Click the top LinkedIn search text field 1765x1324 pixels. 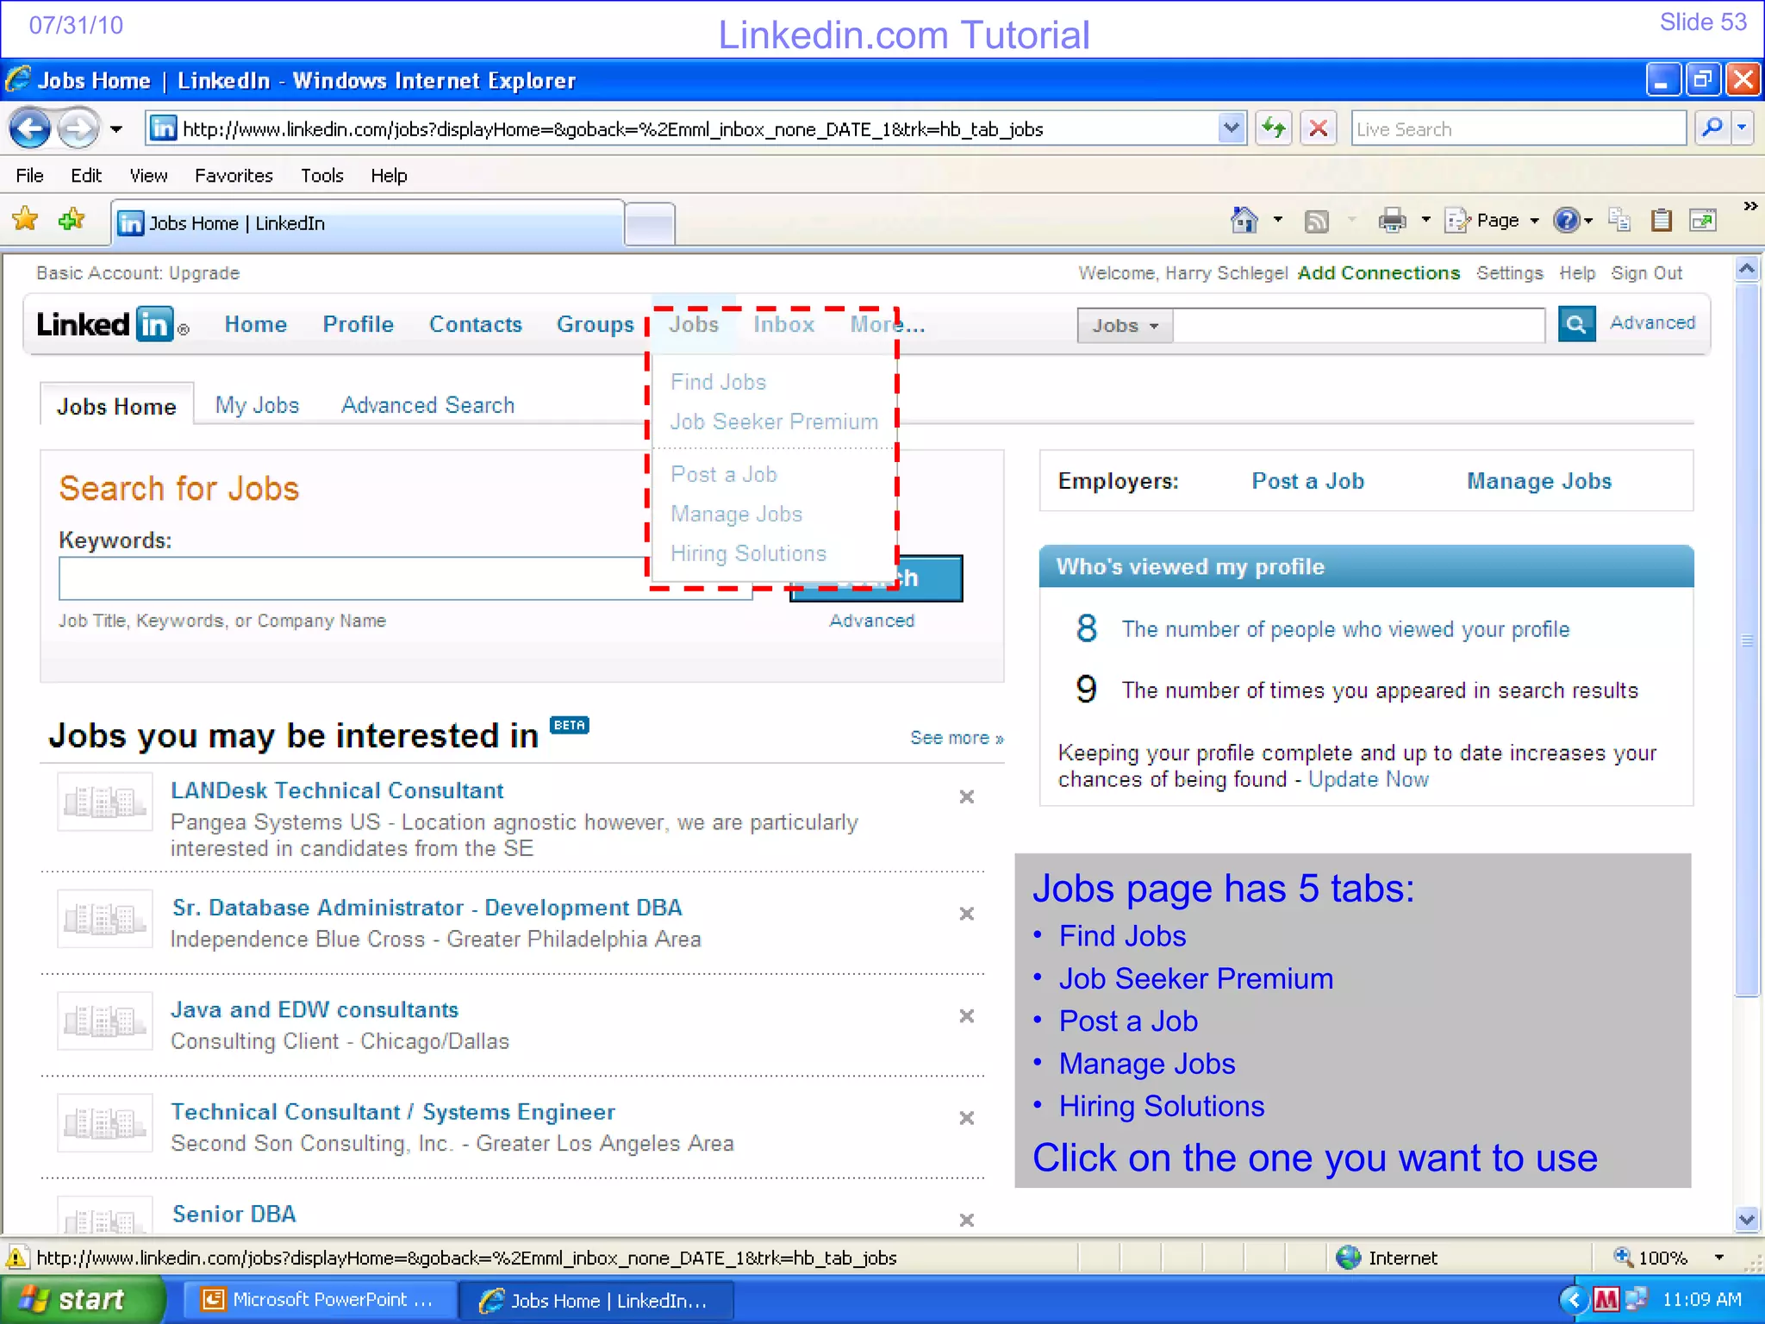click(x=1359, y=326)
